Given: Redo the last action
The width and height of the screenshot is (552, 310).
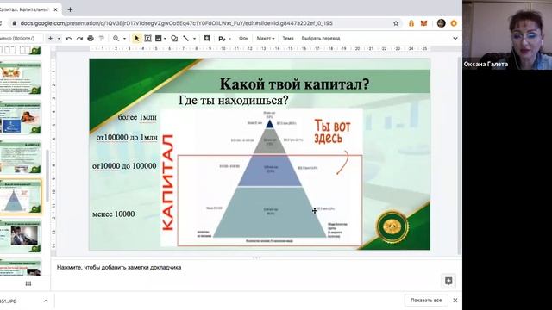Looking at the screenshot, I should (x=79, y=38).
